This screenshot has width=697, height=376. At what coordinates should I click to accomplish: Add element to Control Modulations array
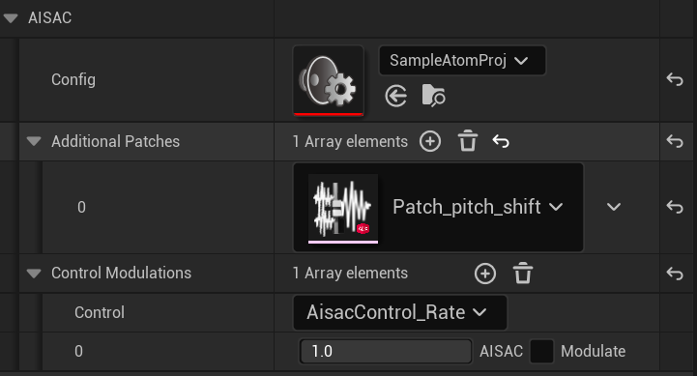coord(485,274)
